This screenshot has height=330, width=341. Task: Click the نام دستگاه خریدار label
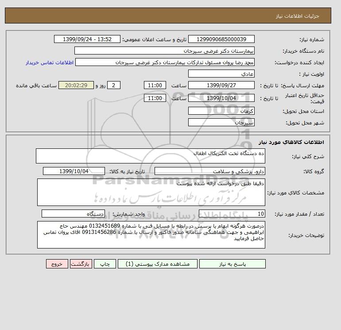304,51
